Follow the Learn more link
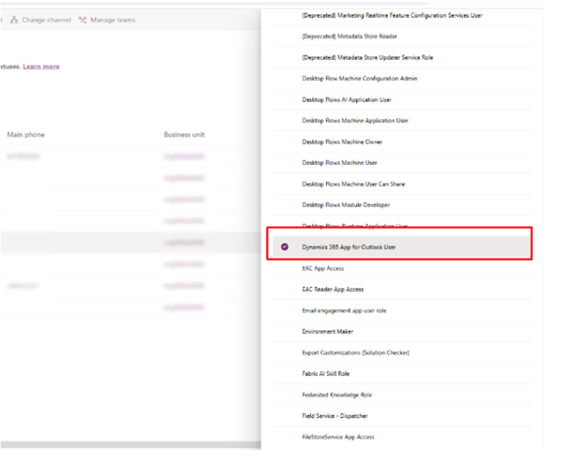This screenshot has height=450, width=564. (41, 67)
